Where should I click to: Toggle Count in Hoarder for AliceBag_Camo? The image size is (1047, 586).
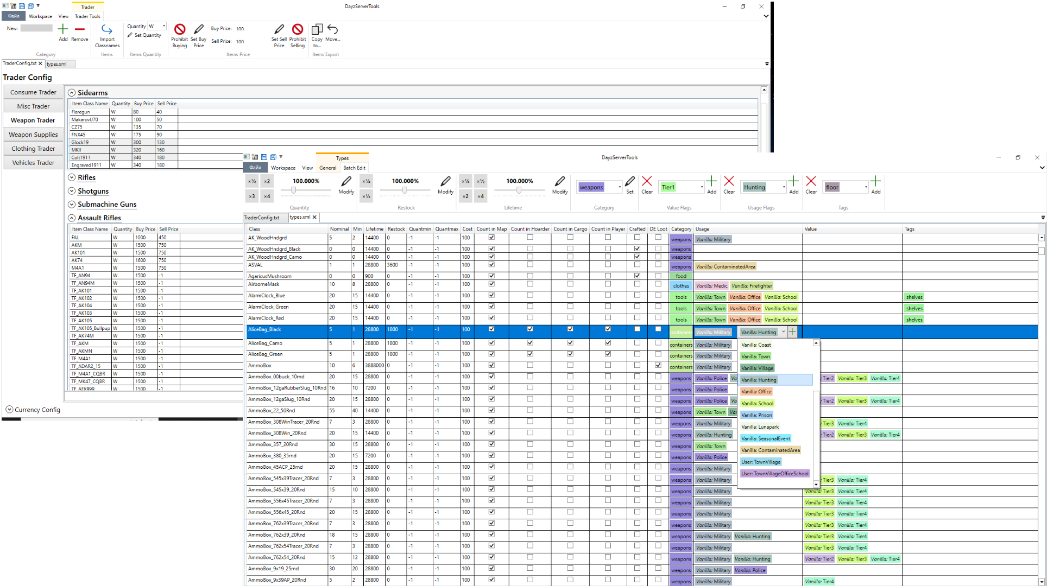tap(530, 343)
